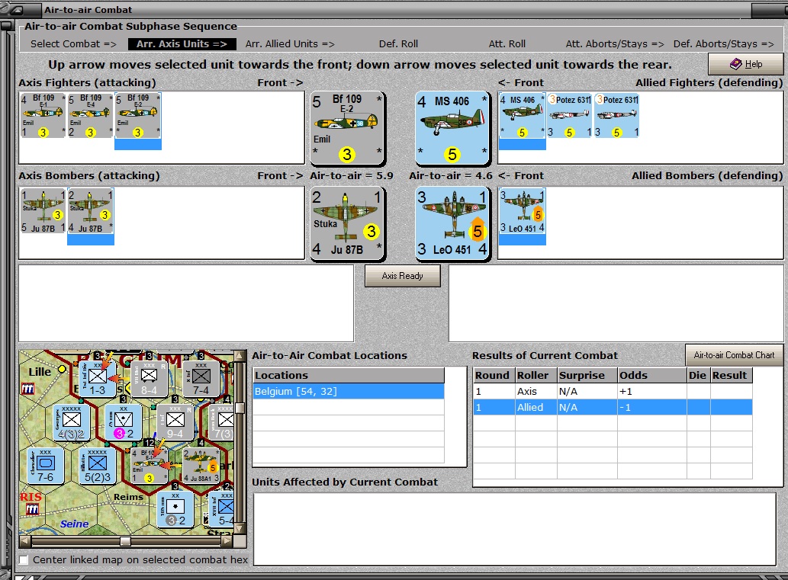Click the large LeO 451 front bomber counter
The image size is (788, 580).
pyautogui.click(x=452, y=223)
